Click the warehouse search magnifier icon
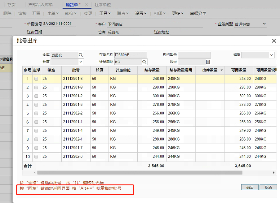This screenshot has height=203, width=280. click(81, 55)
